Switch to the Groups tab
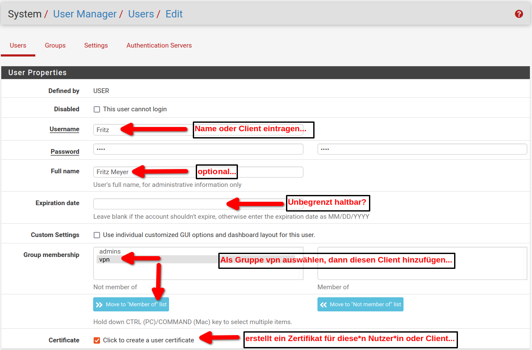 click(55, 45)
